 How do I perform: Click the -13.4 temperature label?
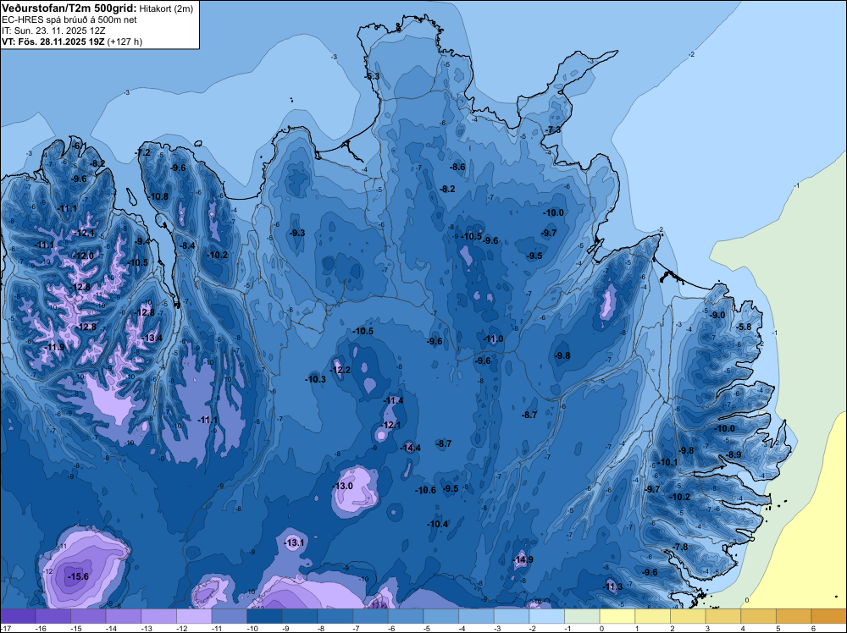point(152,339)
